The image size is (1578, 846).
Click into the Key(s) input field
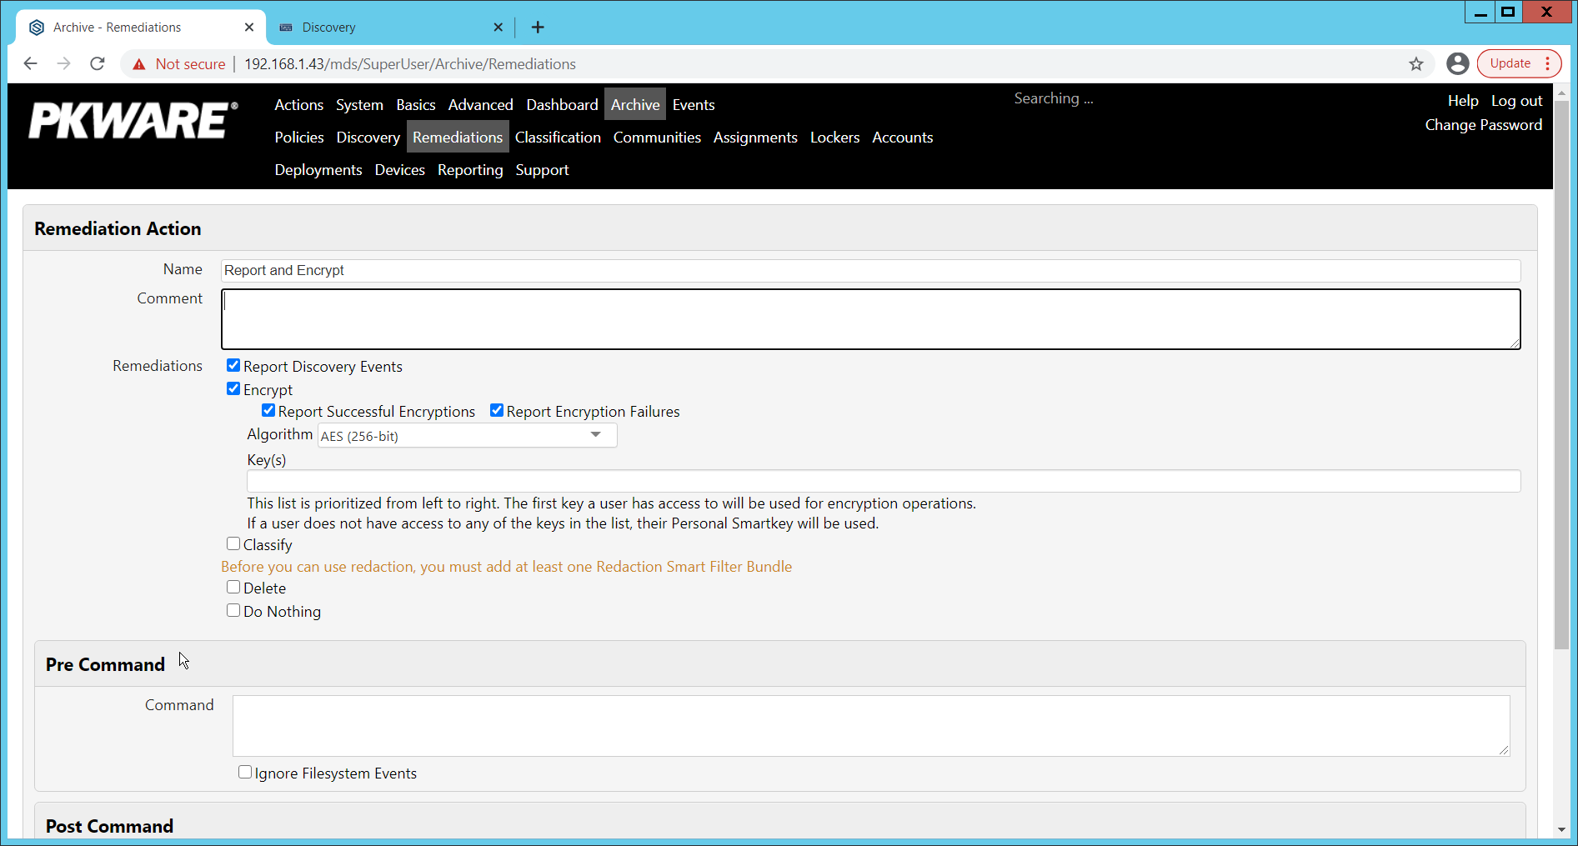click(883, 481)
